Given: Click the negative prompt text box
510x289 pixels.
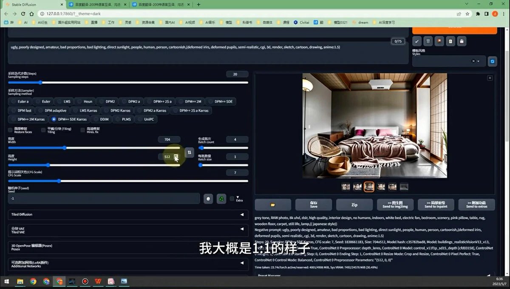Looking at the screenshot, I should click(x=208, y=53).
